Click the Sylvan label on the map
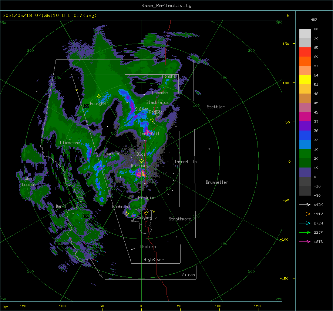Image resolution: width=333 pixels, height=311 pixels. 142,109
